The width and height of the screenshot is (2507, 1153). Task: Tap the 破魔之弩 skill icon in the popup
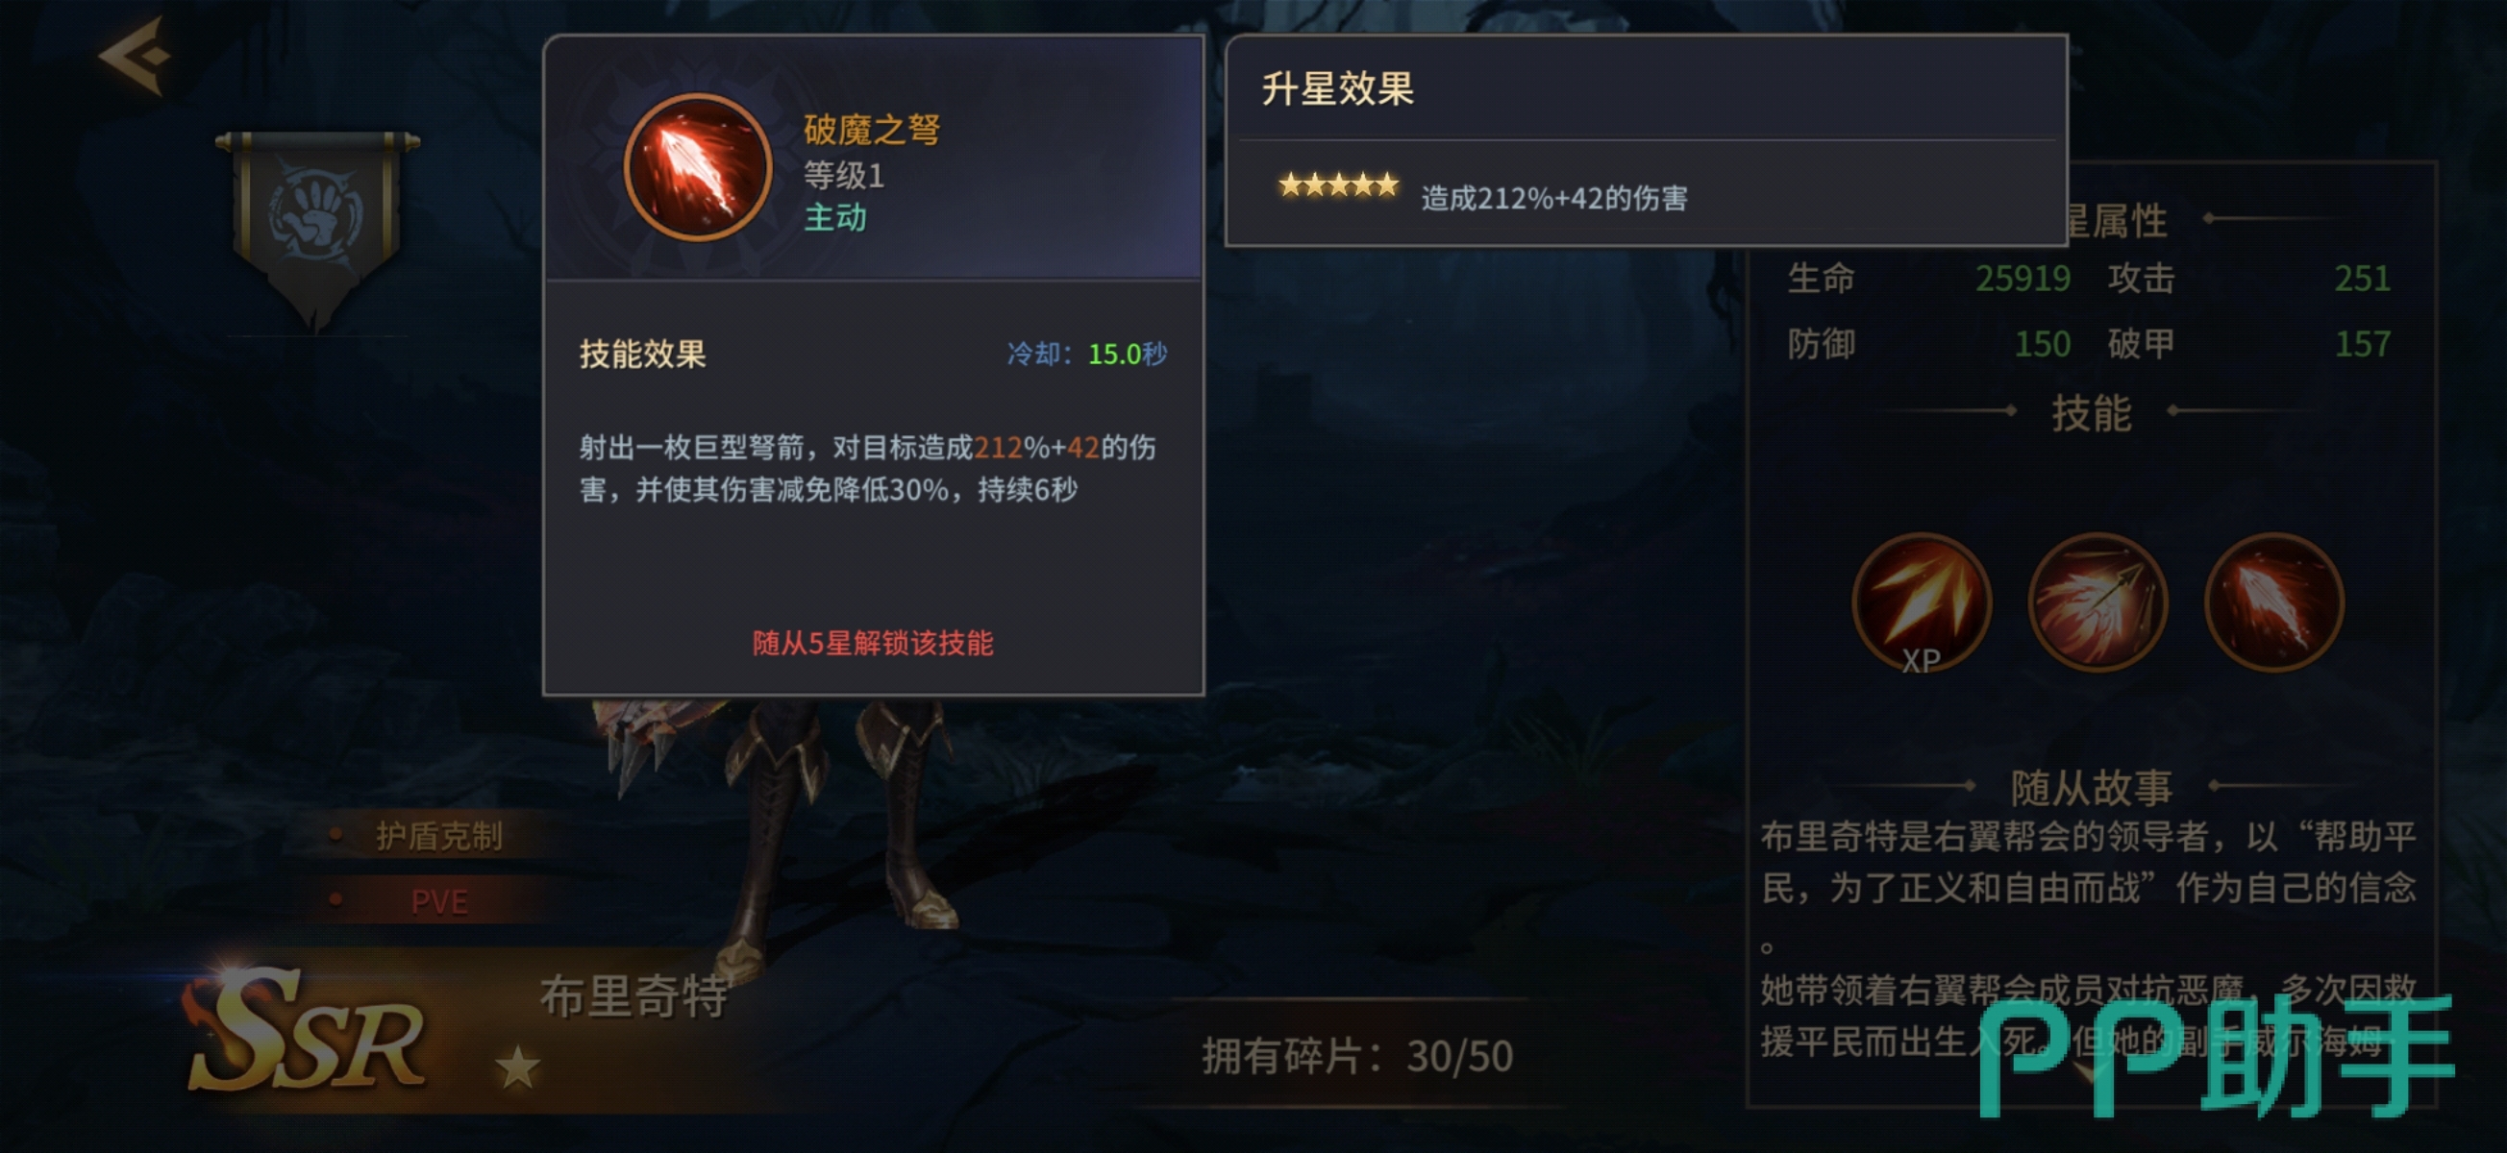click(698, 167)
